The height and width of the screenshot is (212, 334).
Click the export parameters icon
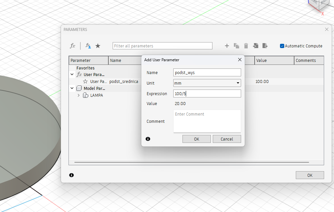click(265, 46)
